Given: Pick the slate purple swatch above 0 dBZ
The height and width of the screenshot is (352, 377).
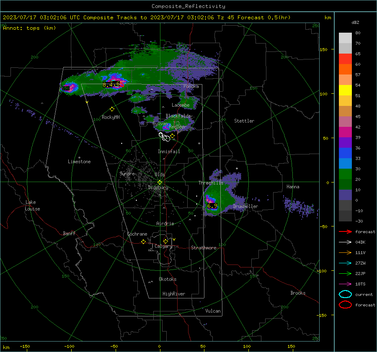Looking at the screenshot, I should click(345, 195).
